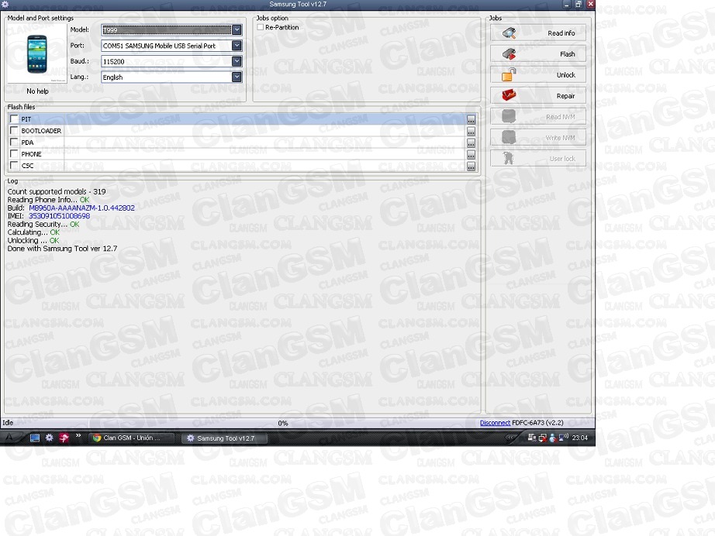Toggle the CSC checkbox

point(14,165)
